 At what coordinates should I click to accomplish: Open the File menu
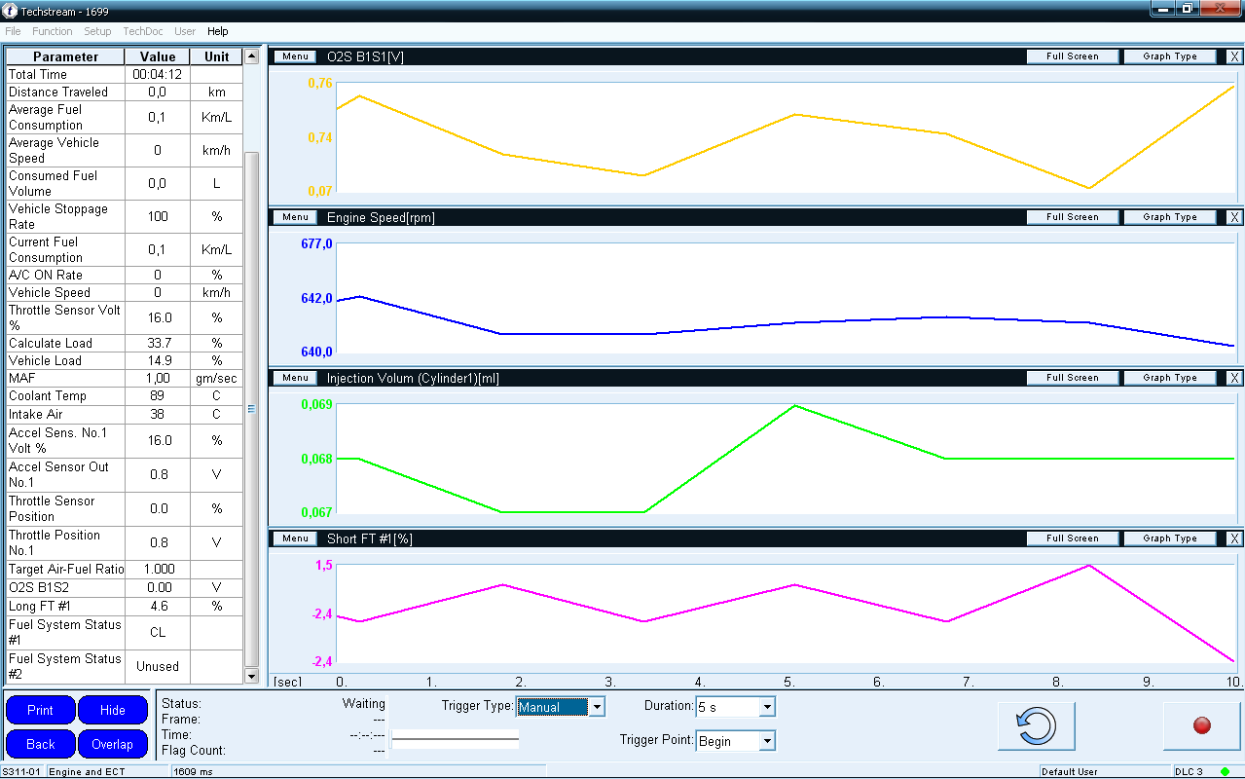pos(13,31)
